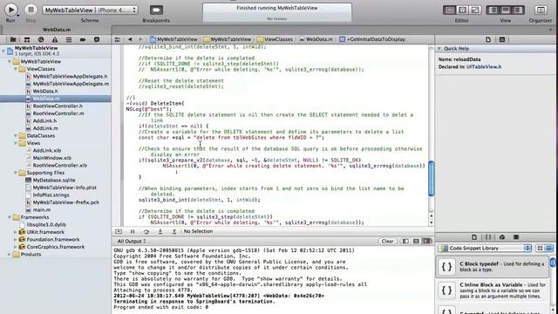Screen dimensions: 558x314
Task: Toggle the Navigator pane view button
Action: [493, 10]
